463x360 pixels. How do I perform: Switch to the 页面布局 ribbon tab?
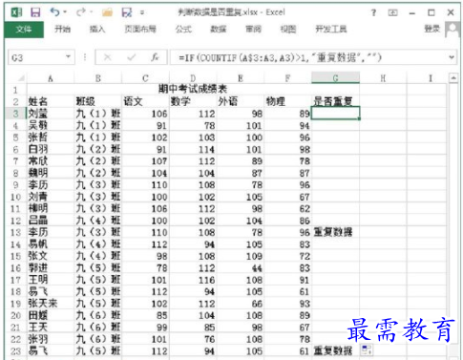click(x=140, y=30)
